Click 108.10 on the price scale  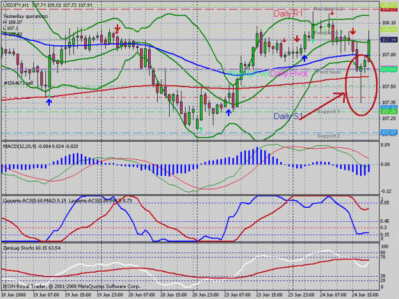[389, 23]
